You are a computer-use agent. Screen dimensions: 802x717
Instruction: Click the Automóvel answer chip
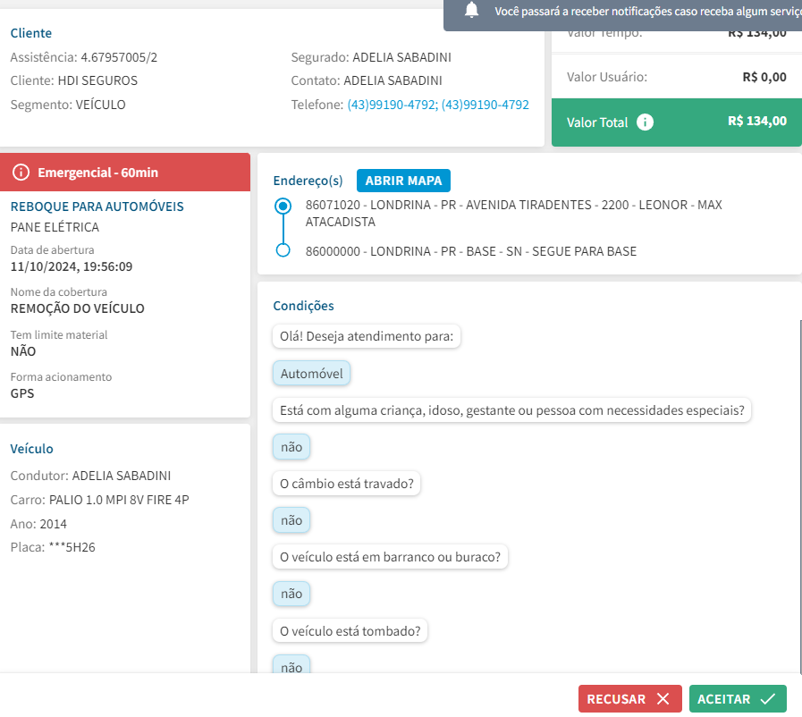click(311, 374)
